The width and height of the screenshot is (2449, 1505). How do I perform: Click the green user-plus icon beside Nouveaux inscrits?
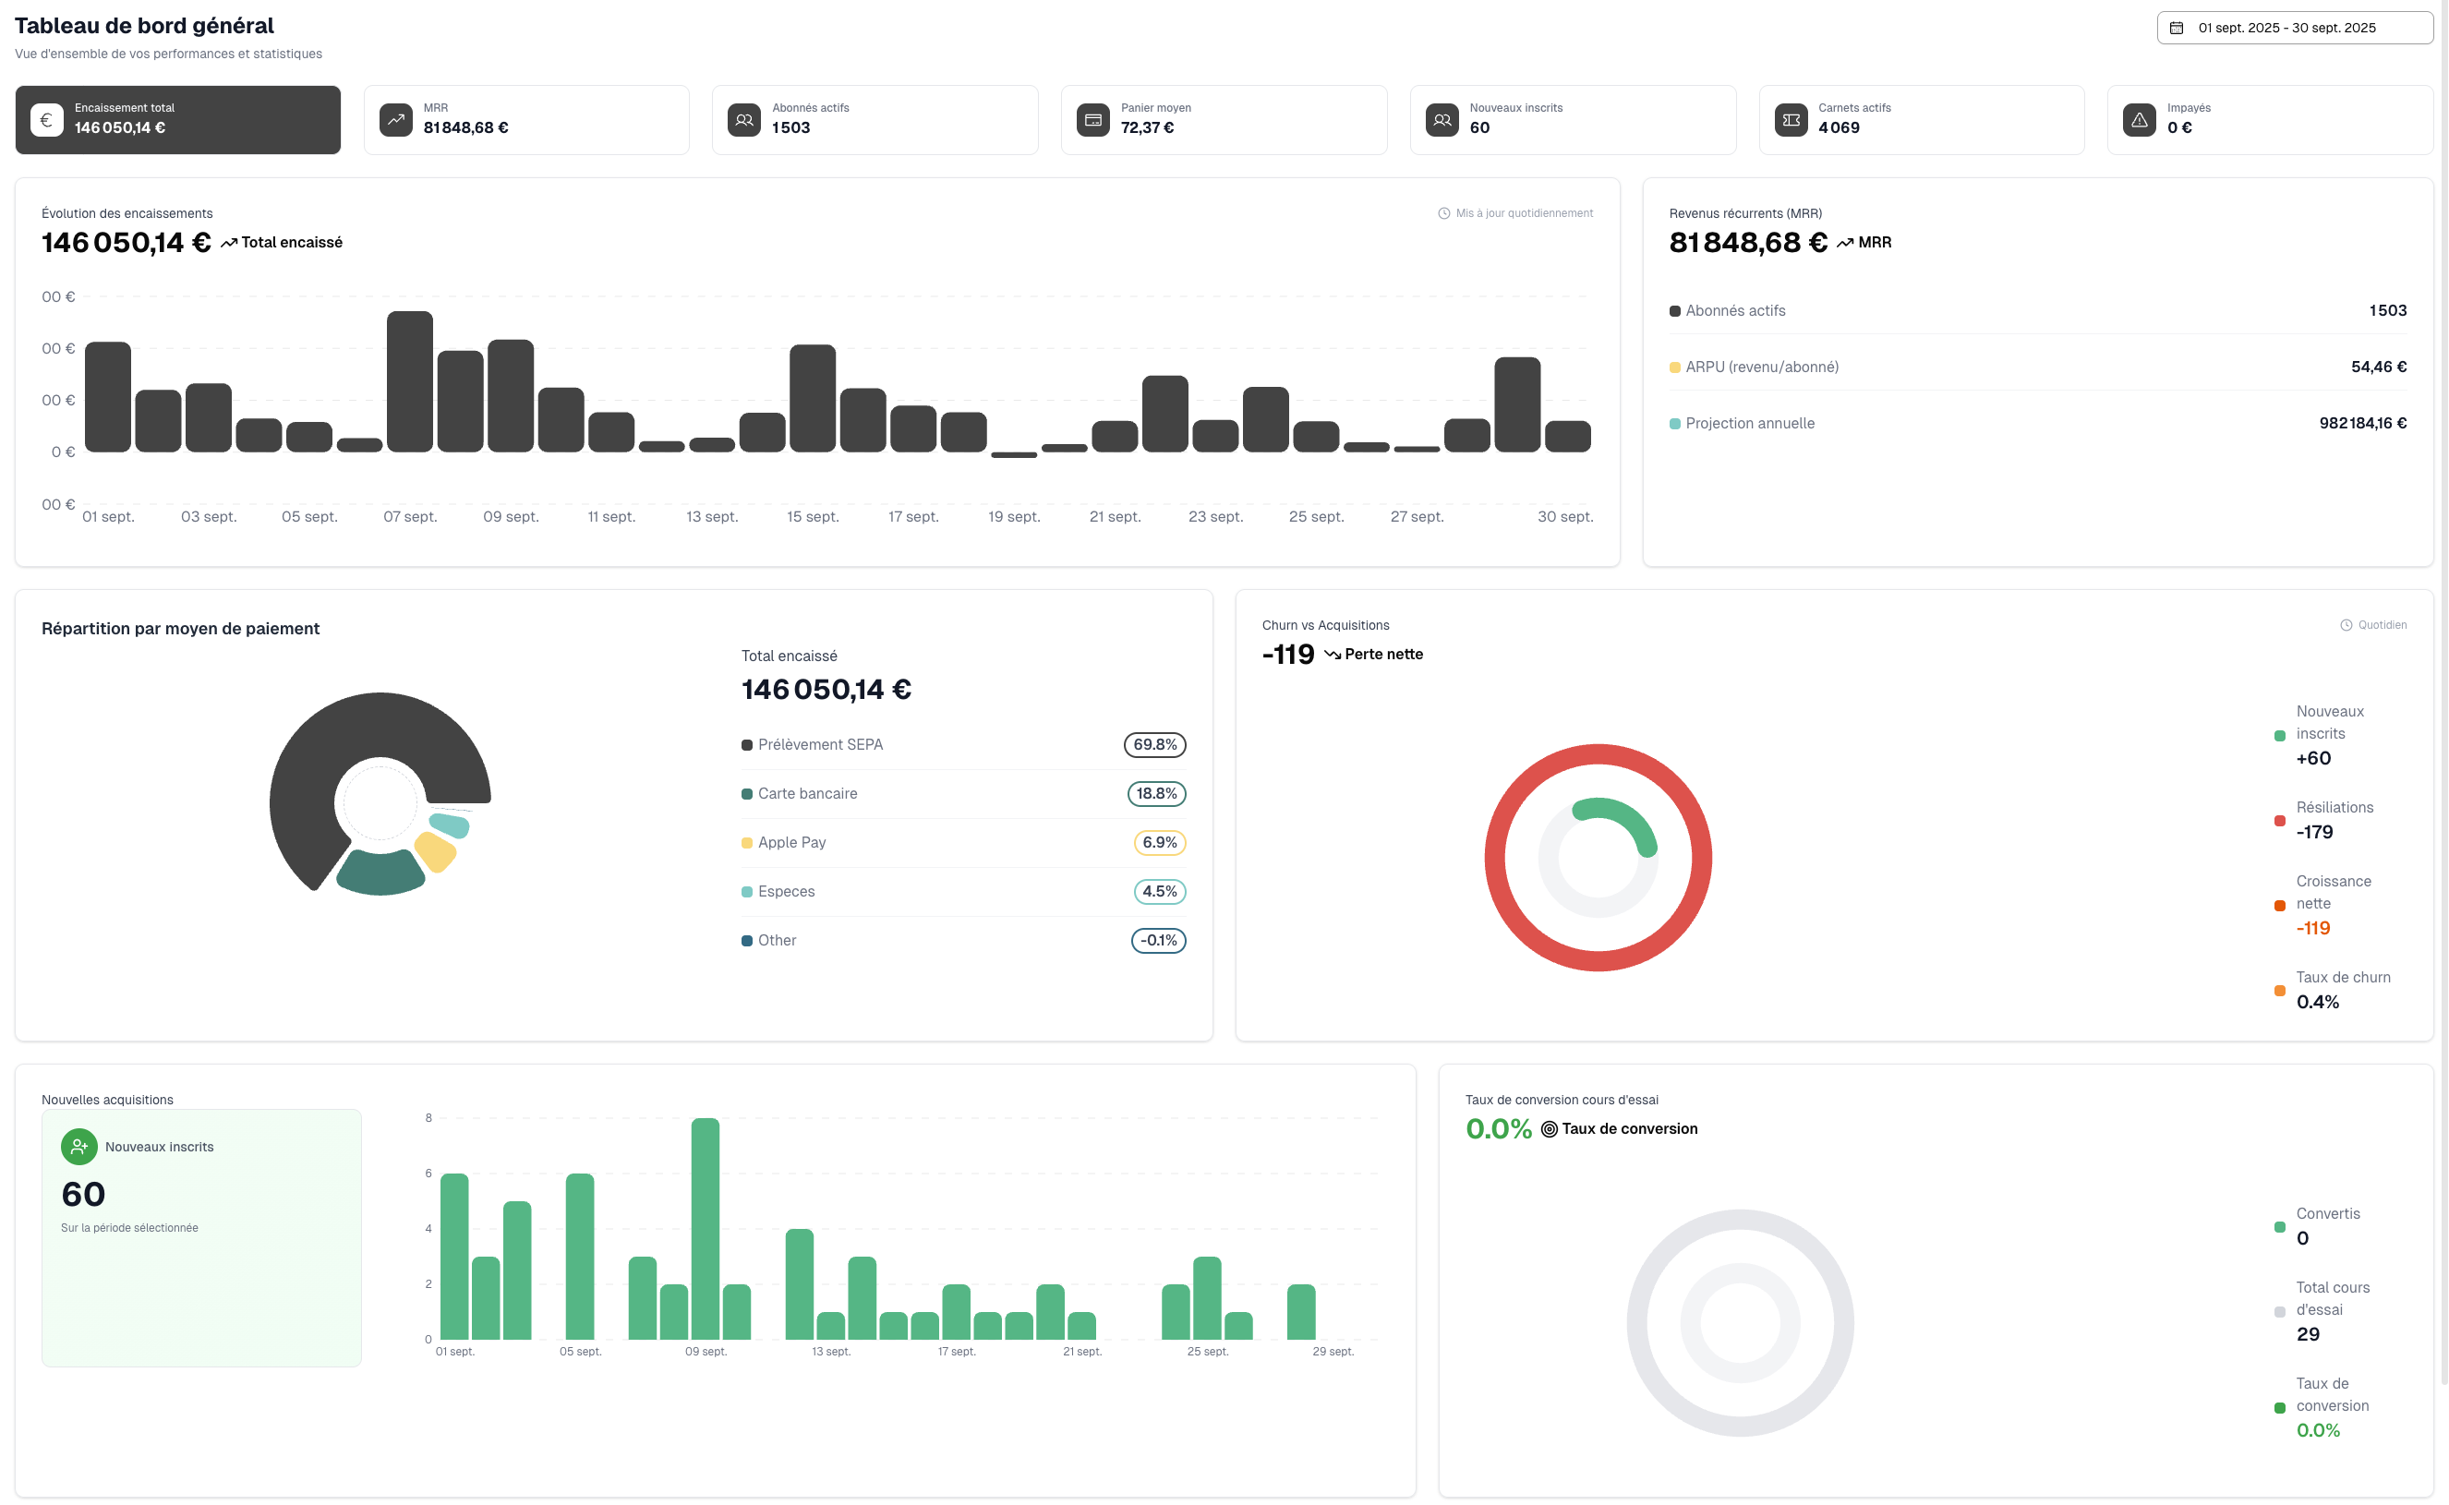click(78, 1147)
